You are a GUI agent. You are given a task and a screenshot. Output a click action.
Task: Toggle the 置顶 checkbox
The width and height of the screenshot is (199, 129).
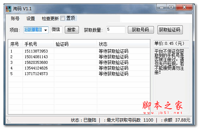[62, 18]
